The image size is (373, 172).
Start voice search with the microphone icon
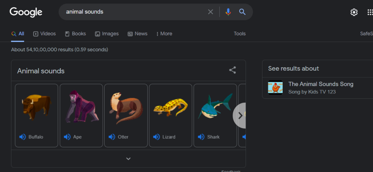coord(228,12)
